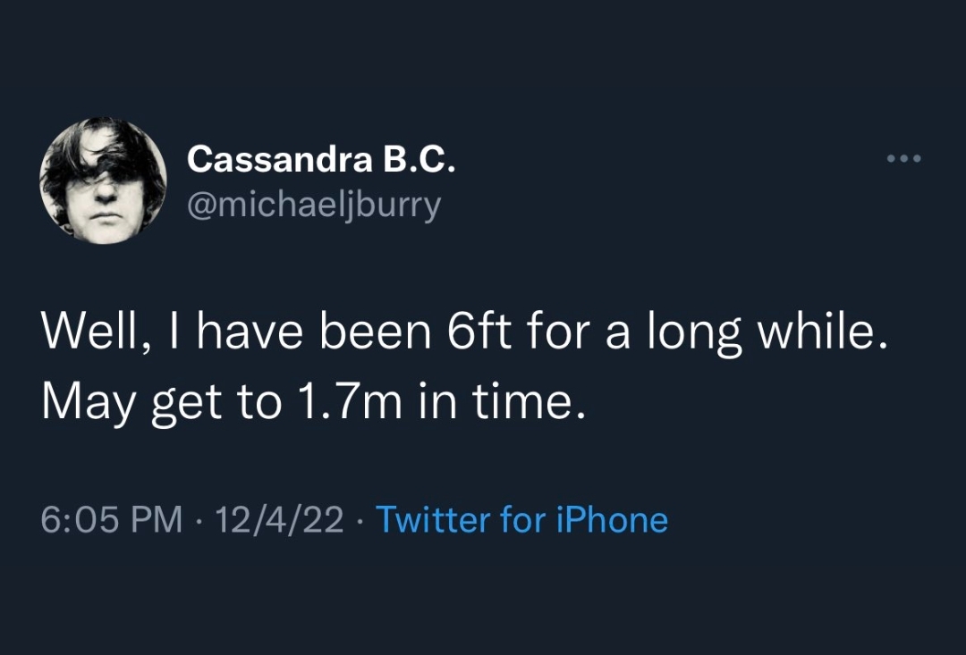Open the Twitter for iPhone source link

521,519
